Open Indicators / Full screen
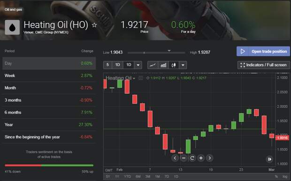Image resolution: width=291 pixels, height=181 pixels. 263,65
